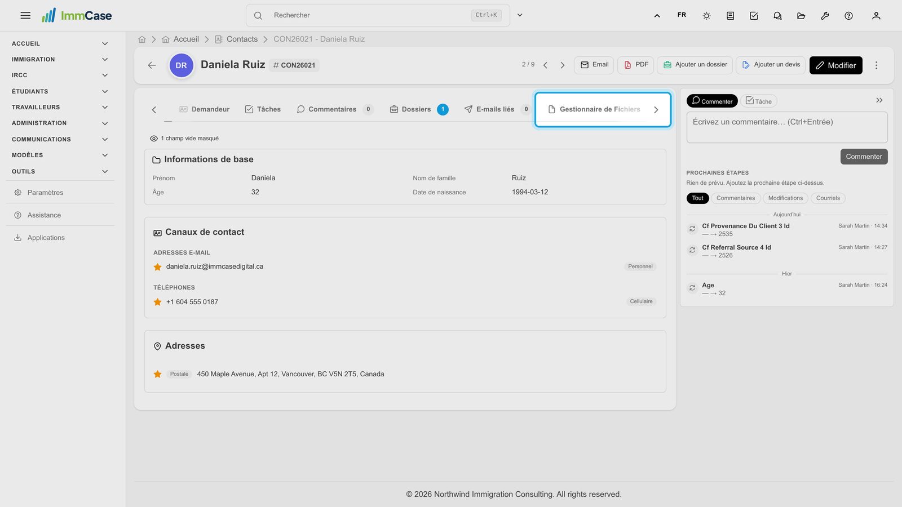Click the home icon in breadcrumb
The height and width of the screenshot is (507, 902).
pos(142,39)
